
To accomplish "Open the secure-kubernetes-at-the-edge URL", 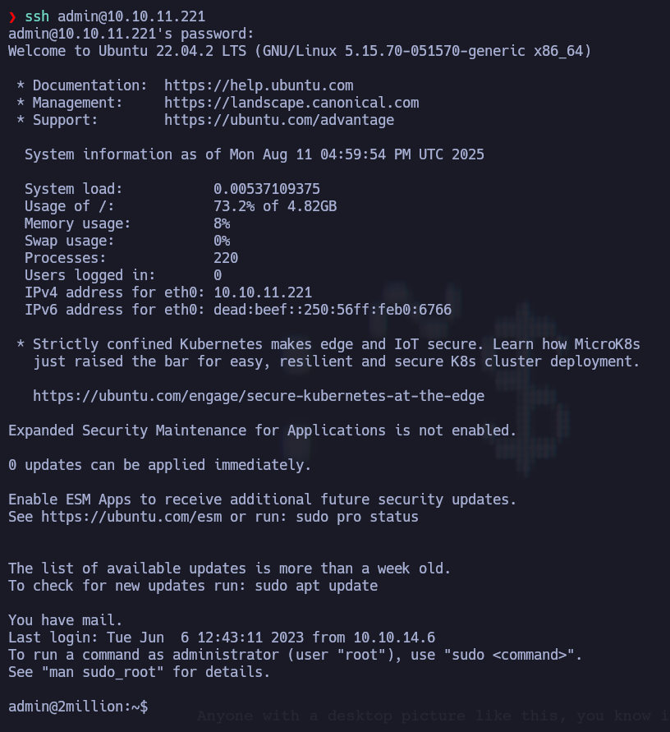I will tap(259, 396).
